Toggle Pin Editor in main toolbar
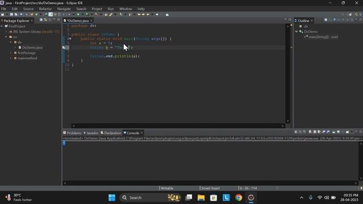The image size is (363, 204). point(167,15)
